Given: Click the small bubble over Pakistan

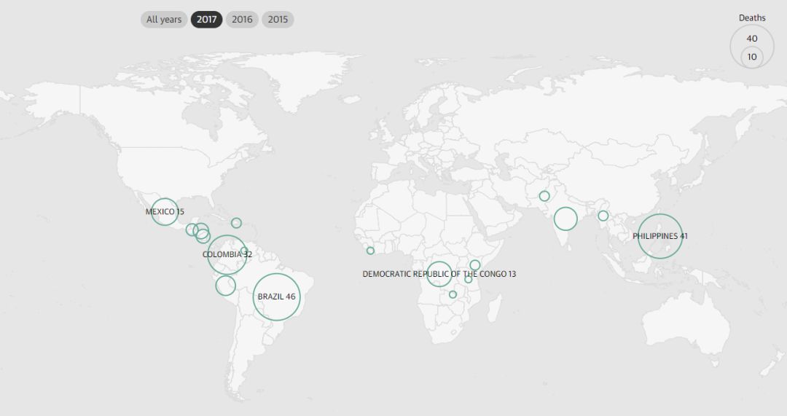Looking at the screenshot, I should point(544,196).
